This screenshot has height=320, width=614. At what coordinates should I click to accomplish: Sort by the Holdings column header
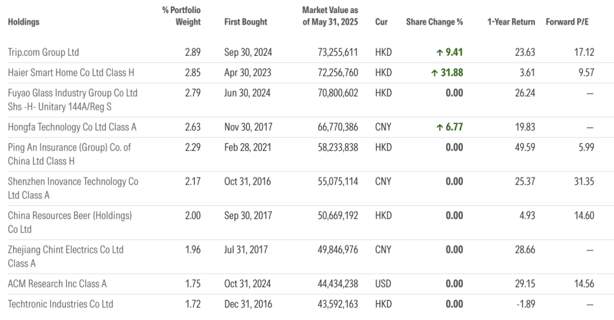tap(24, 22)
